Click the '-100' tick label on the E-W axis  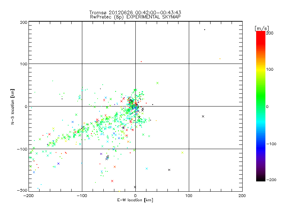(82, 196)
